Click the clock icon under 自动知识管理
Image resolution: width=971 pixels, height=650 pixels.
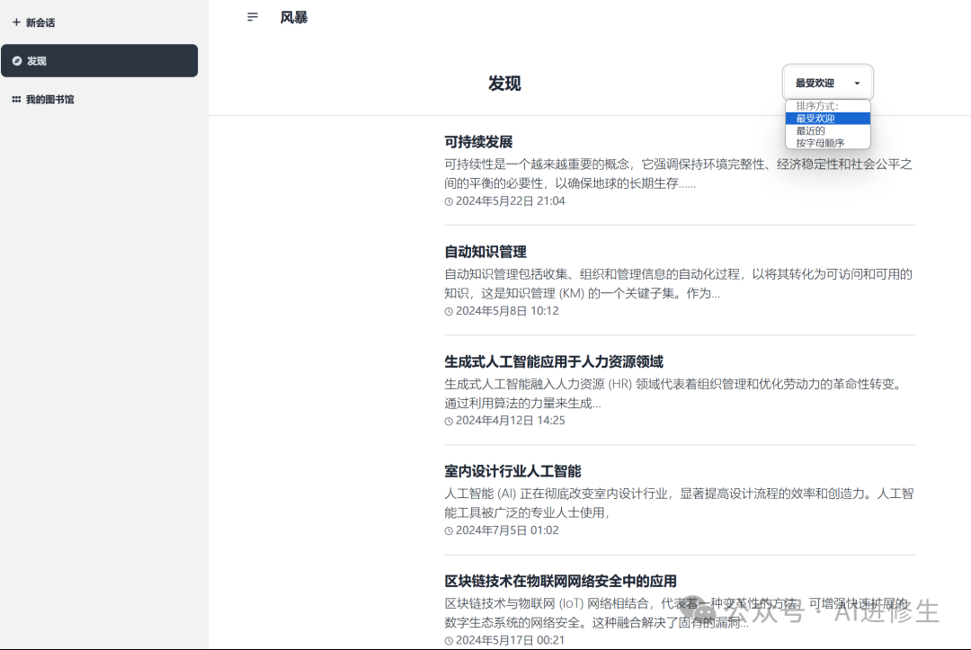coord(449,311)
